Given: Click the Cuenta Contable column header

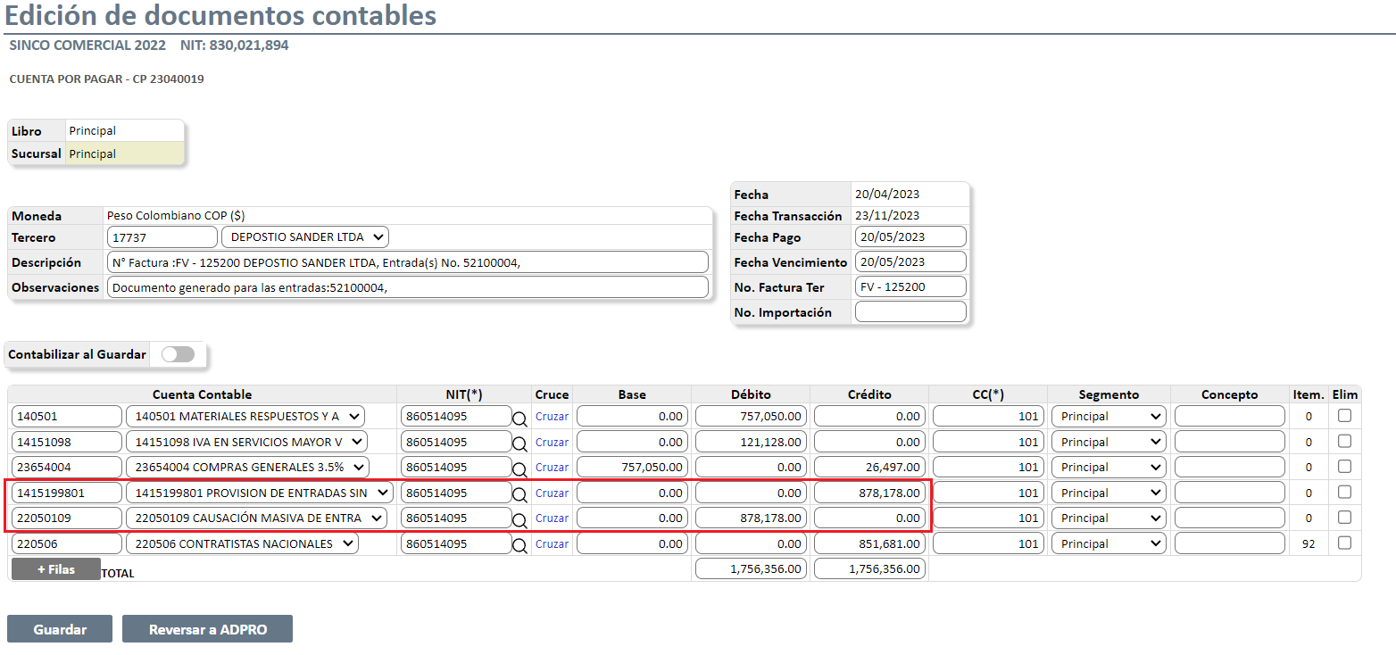Looking at the screenshot, I should [x=203, y=394].
